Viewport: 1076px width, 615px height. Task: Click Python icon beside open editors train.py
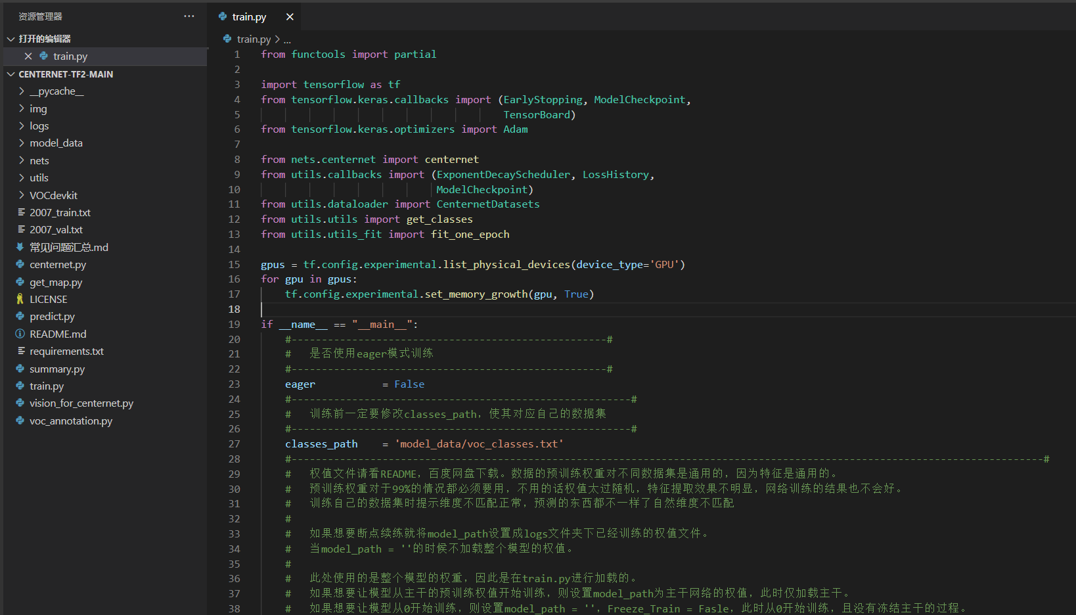pos(44,56)
